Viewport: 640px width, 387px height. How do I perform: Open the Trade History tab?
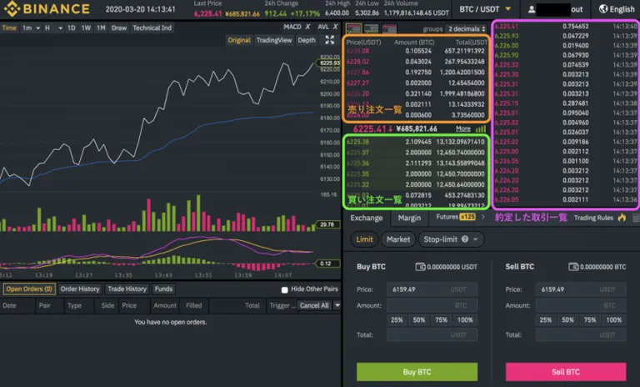127,289
